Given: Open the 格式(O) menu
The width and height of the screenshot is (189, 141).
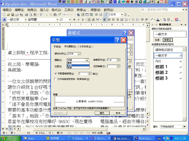Looking at the screenshot, I should coord(56,10).
